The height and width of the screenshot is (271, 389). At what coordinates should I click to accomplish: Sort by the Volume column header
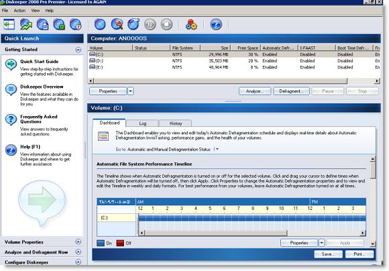[x=110, y=48]
